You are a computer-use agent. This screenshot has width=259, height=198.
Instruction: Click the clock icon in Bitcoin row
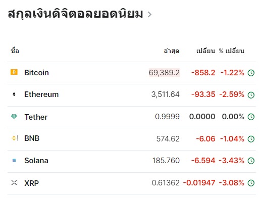click(251, 73)
